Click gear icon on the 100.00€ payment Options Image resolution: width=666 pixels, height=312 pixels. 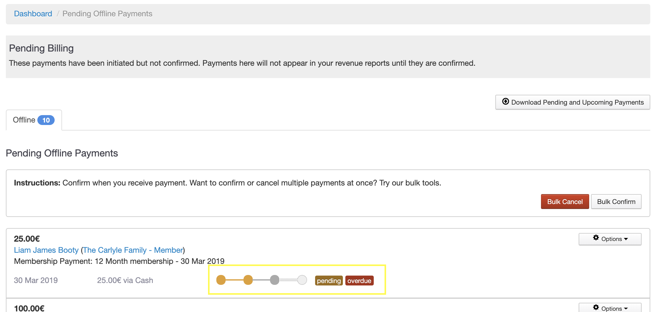(x=596, y=307)
